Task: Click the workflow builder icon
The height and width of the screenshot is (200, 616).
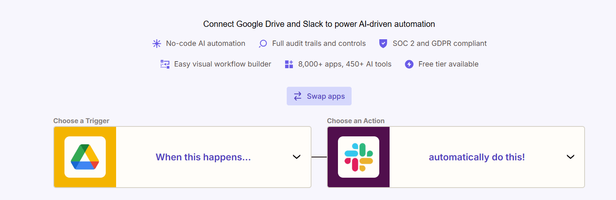Action: 165,64
